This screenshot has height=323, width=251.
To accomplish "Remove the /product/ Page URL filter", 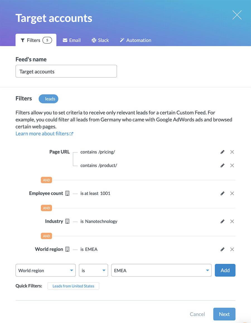I will pos(232,165).
